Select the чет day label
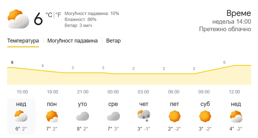Screen dimensions: 258x138 pos(144,104)
